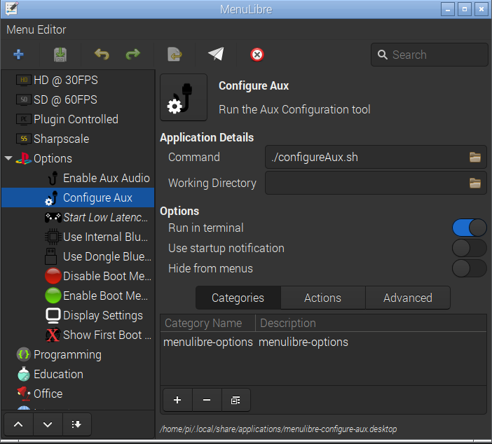This screenshot has width=492, height=444.
Task: Select the Sharpscale entry
Action: pos(78,139)
